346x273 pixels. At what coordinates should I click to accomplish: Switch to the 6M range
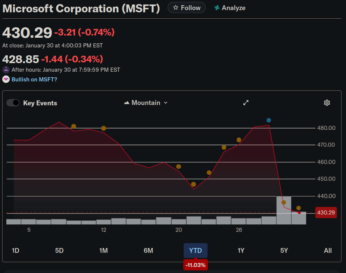point(148,251)
